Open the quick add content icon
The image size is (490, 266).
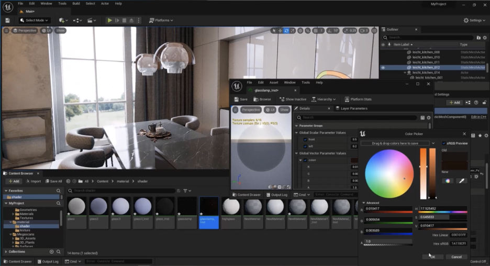coord(63,20)
